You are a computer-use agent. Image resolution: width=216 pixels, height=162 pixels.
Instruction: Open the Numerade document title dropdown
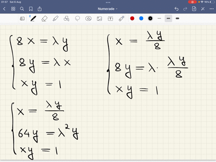[x=108, y=9]
